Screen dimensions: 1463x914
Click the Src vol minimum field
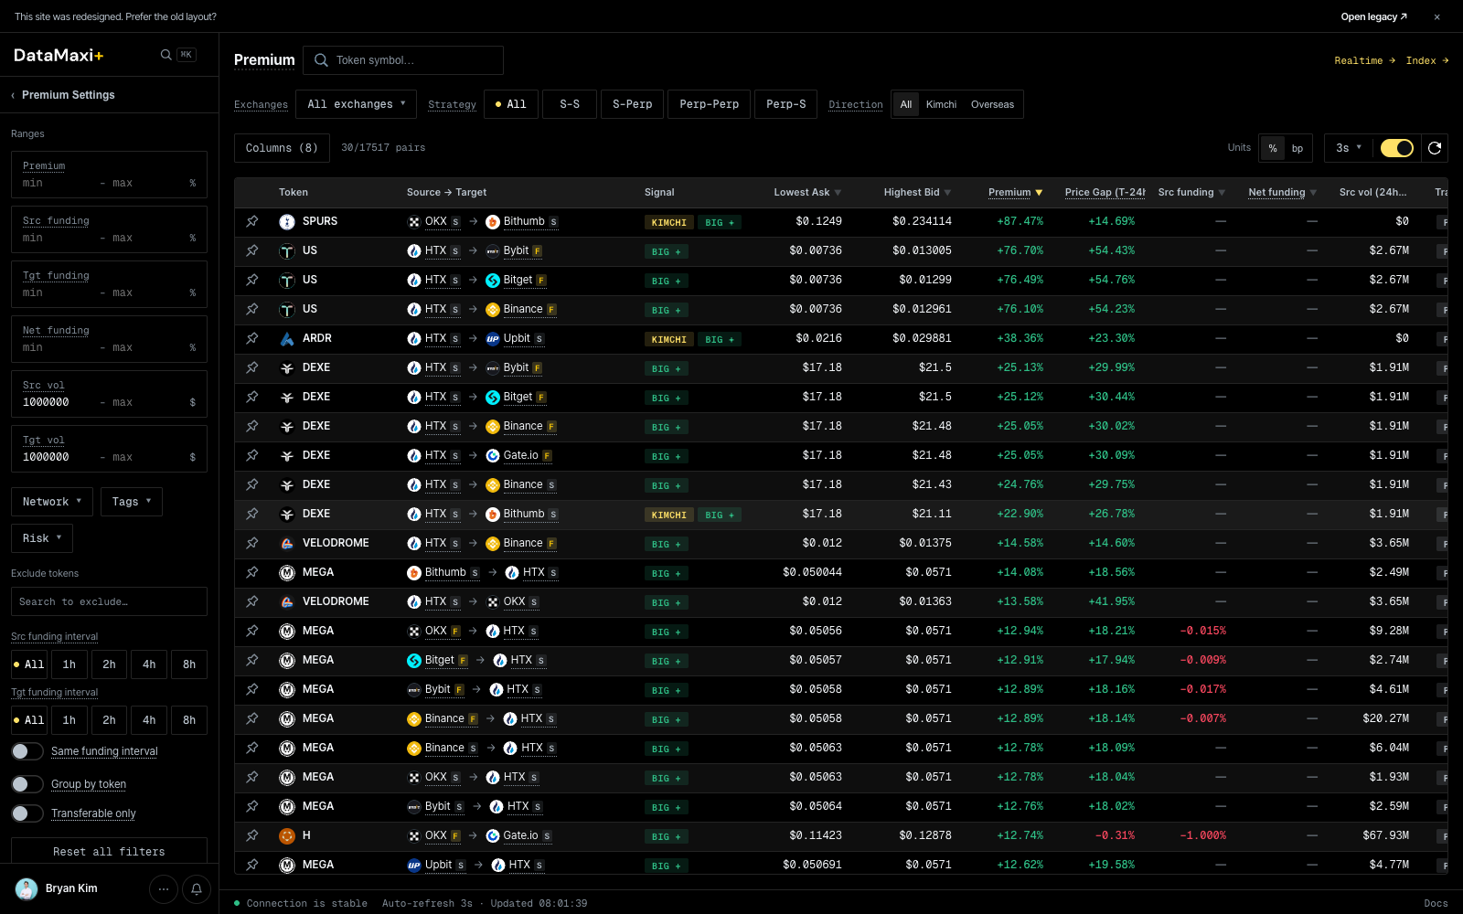click(55, 402)
